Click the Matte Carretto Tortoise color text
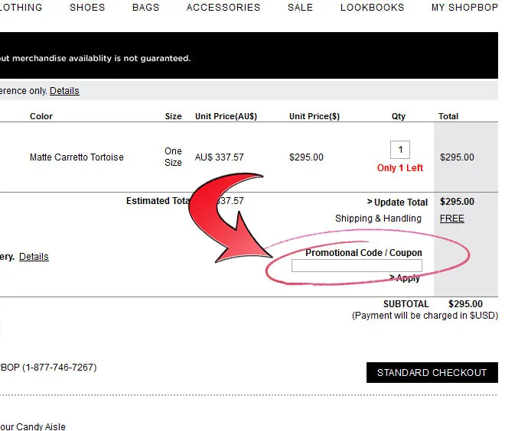505x431 pixels. [x=77, y=157]
